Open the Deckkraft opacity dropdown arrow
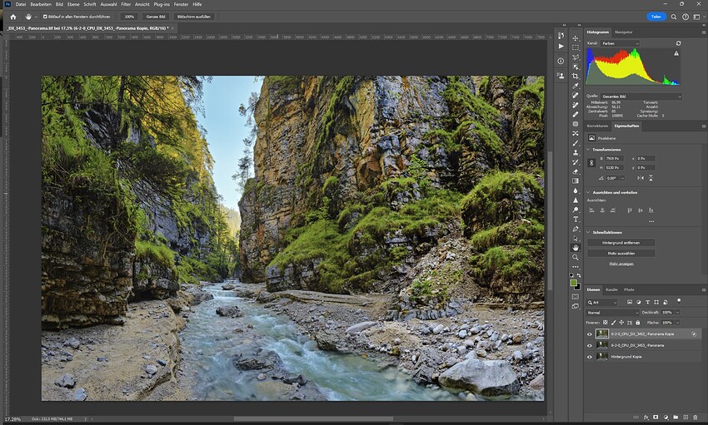Image resolution: width=708 pixels, height=425 pixels. [x=677, y=313]
